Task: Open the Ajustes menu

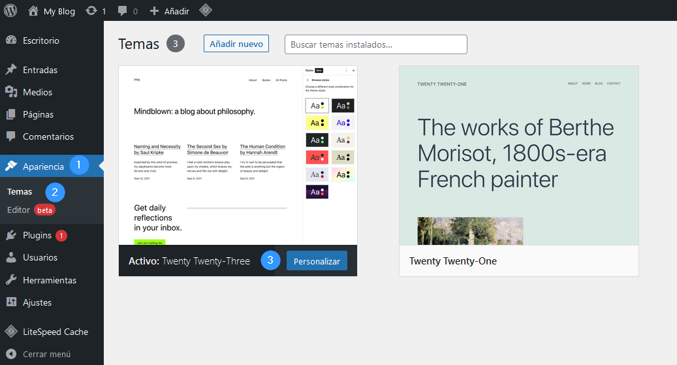Action: tap(52, 302)
